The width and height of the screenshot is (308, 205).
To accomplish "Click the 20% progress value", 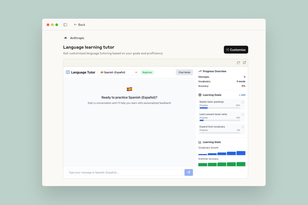I will (238, 105).
